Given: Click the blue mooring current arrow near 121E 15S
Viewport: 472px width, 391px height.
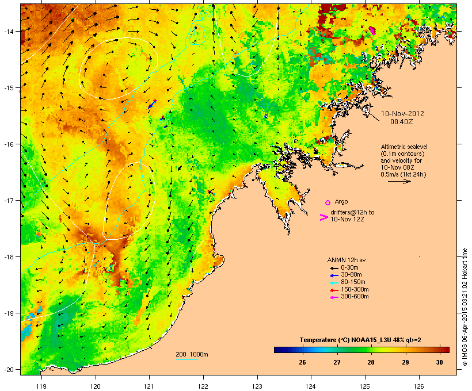Looking at the screenshot, I should click(152, 104).
